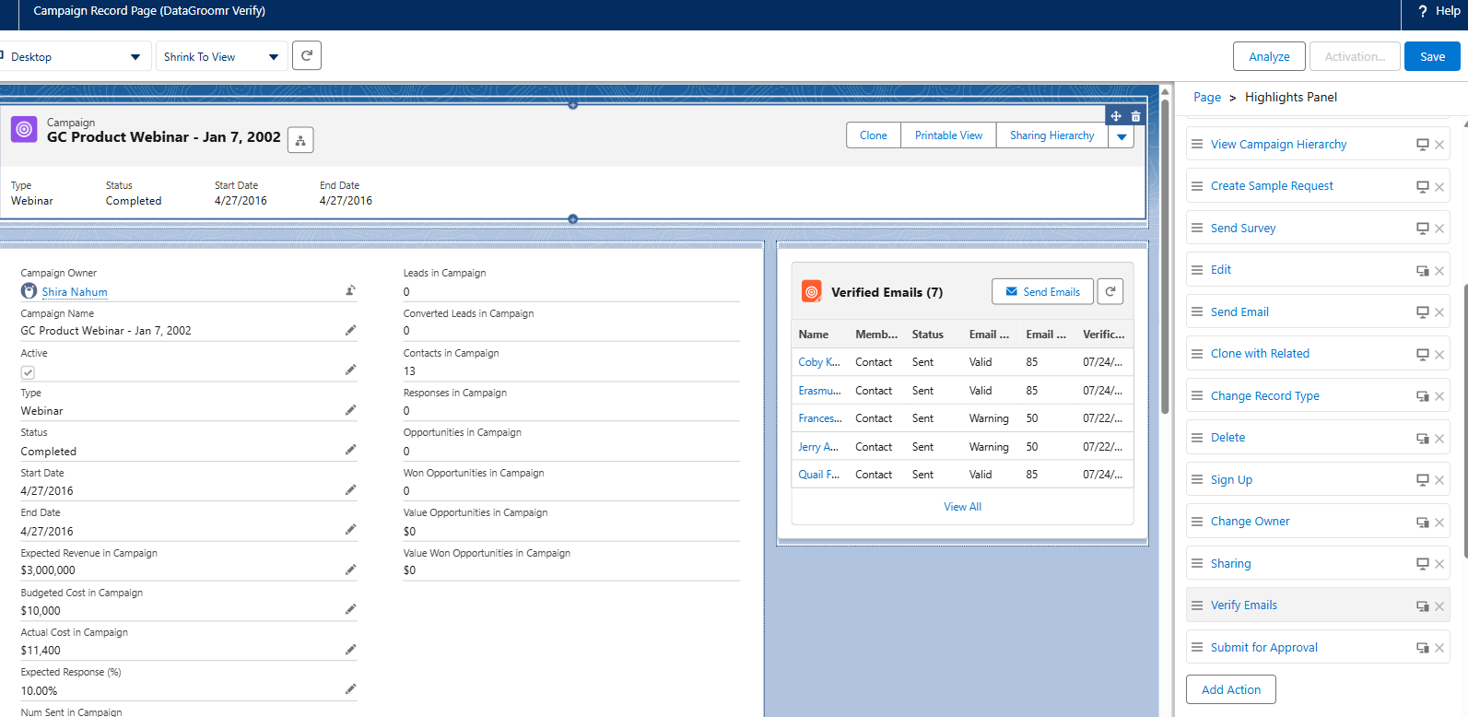1468x717 pixels.
Task: Click the pencil icon for Expected Revenue
Action: coord(351,570)
